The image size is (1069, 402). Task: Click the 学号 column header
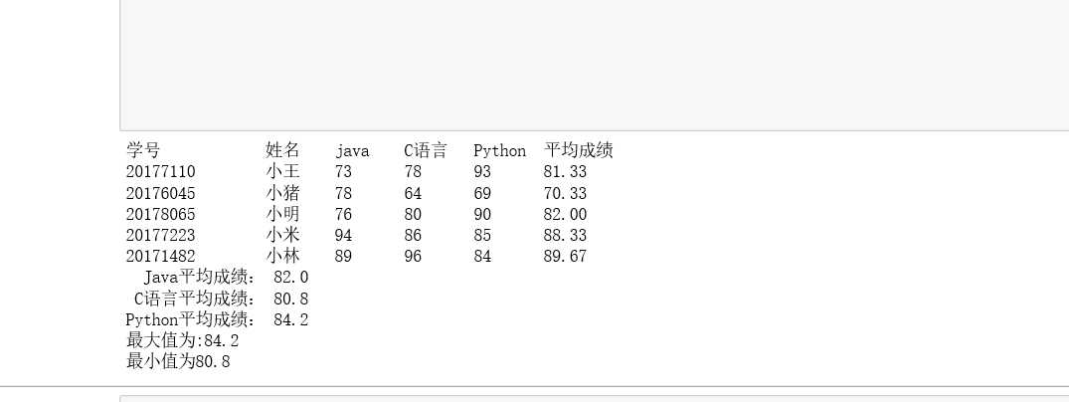(x=142, y=150)
